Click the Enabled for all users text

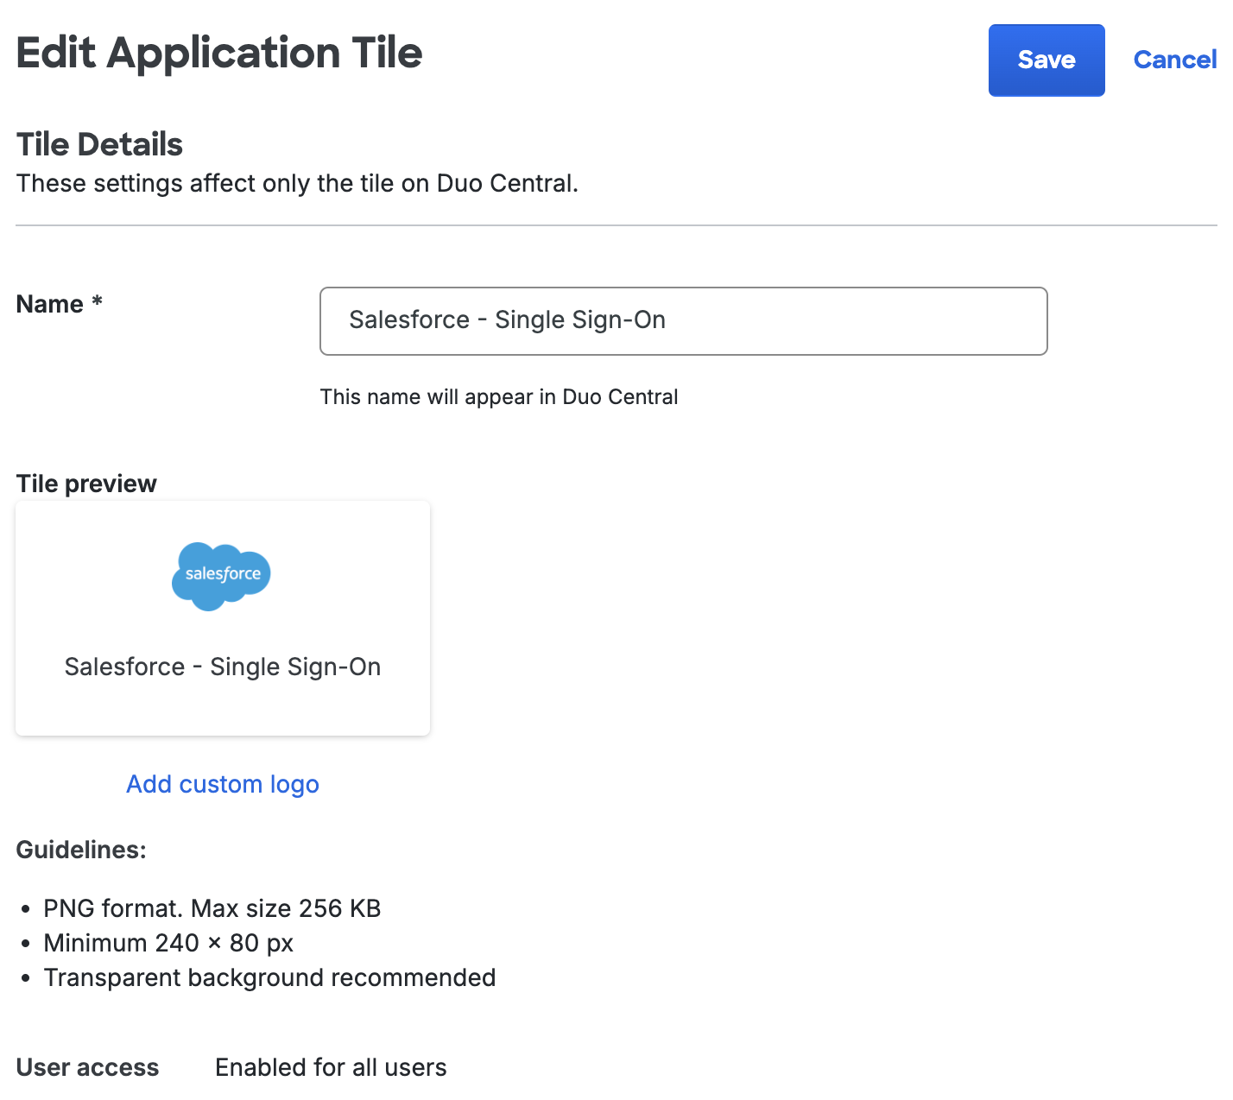[x=331, y=1067]
